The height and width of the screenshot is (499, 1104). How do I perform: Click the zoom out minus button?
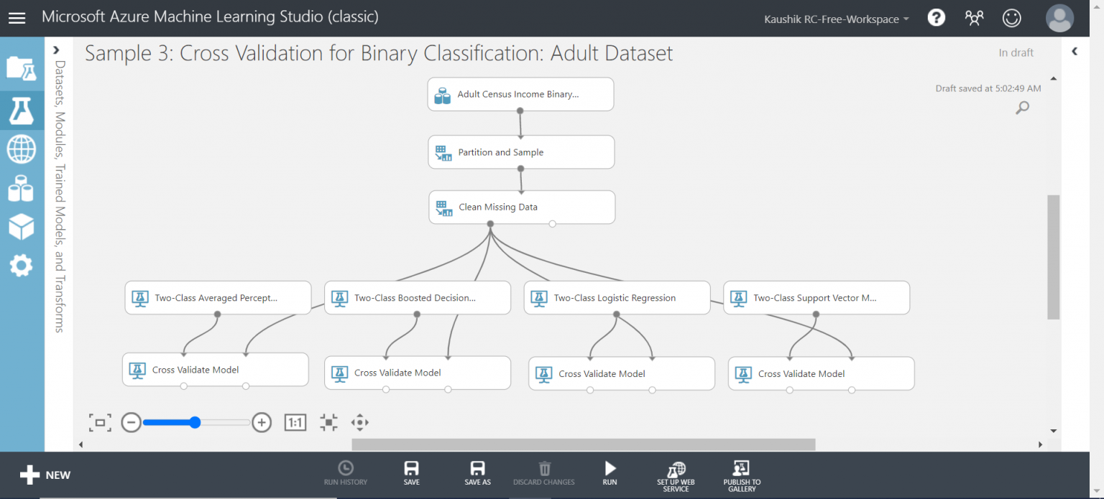(131, 422)
